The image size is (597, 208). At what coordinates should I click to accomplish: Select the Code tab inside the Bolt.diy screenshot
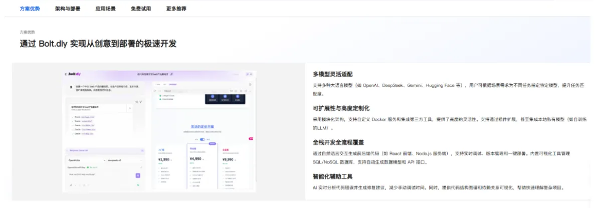pyautogui.click(x=157, y=85)
